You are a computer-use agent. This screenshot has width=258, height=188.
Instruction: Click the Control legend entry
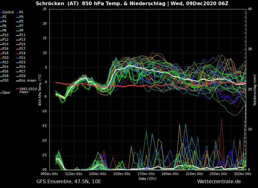[8, 12]
